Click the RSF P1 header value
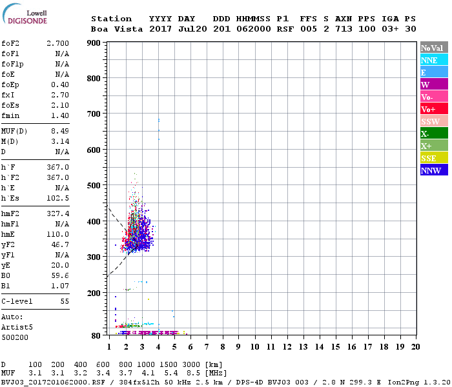The image size is (452, 387). (x=285, y=30)
